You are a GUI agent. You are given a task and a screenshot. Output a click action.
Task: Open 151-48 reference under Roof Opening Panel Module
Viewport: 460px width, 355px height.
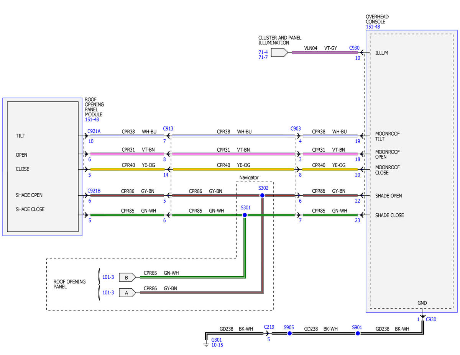pyautogui.click(x=91, y=120)
